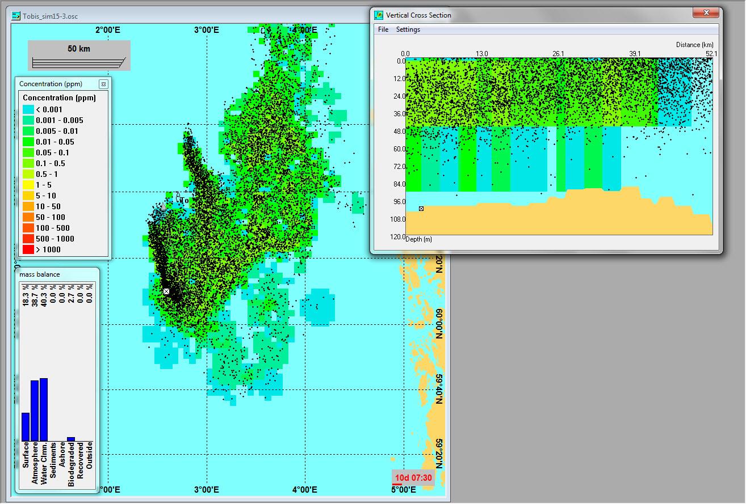This screenshot has height=504, width=746.
Task: Click the '48.0' depth tick label
Action: [399, 132]
